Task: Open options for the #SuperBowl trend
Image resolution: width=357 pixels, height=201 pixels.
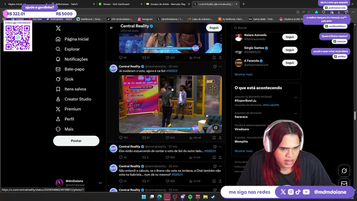Action: click(296, 97)
